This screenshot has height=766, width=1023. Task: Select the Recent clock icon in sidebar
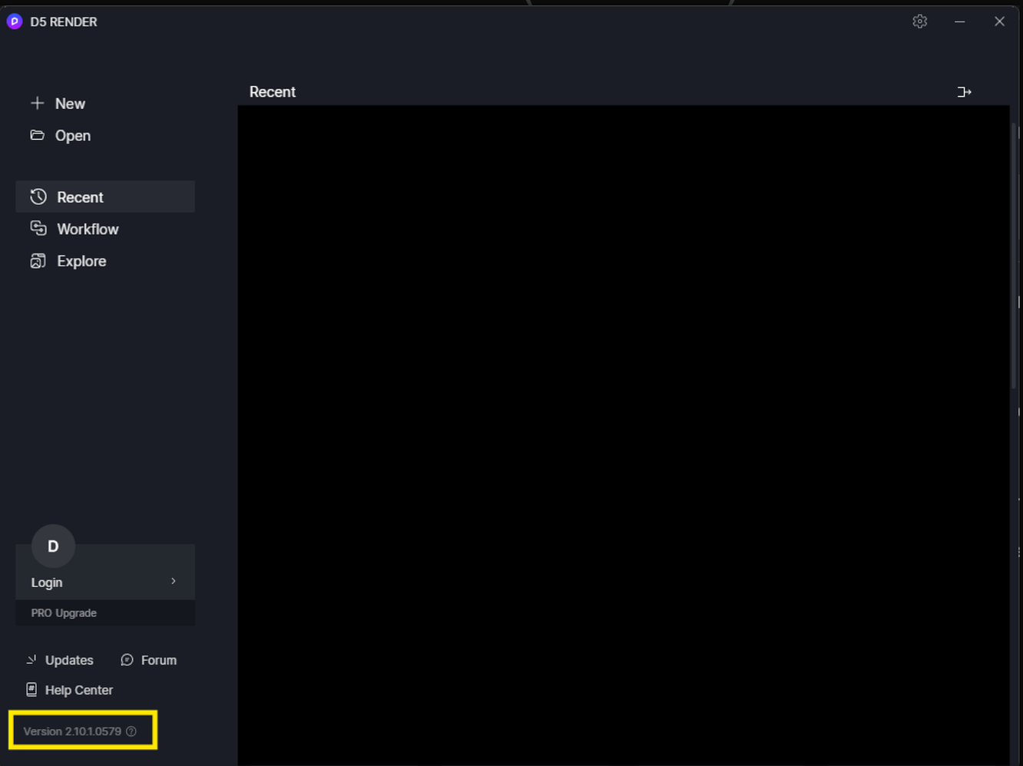(x=38, y=196)
